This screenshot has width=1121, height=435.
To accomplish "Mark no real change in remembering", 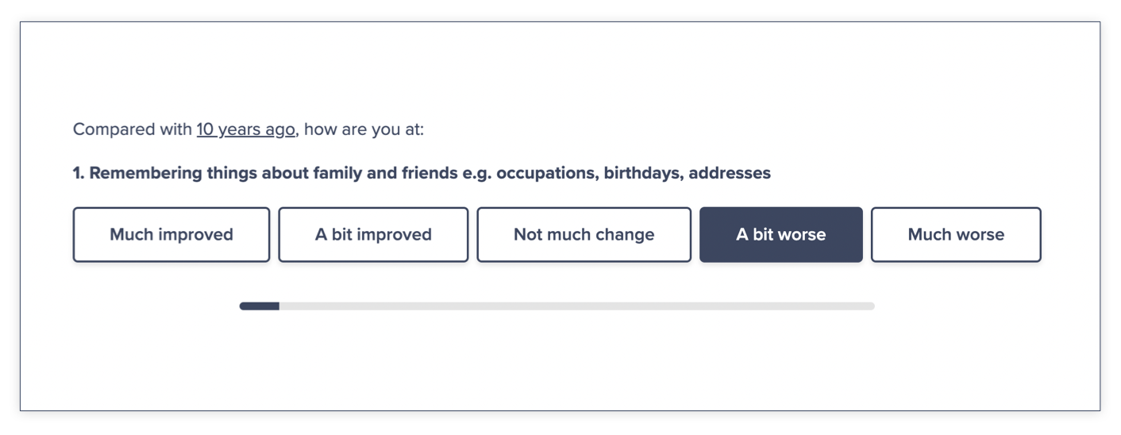I will click(584, 235).
